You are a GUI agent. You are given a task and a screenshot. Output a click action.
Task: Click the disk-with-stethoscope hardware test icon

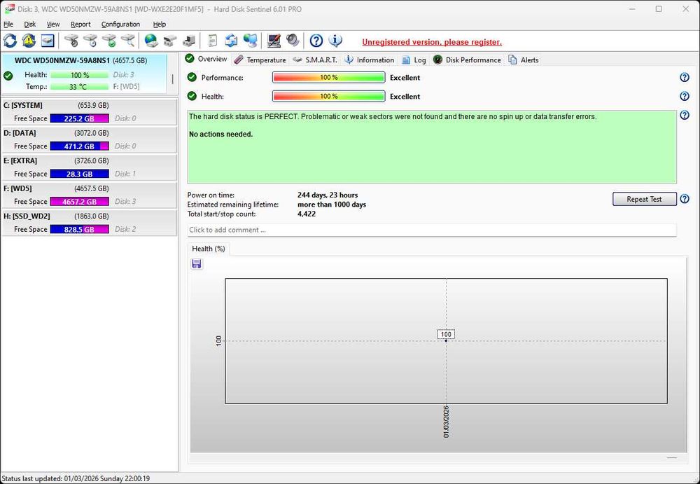pyautogui.click(x=71, y=41)
